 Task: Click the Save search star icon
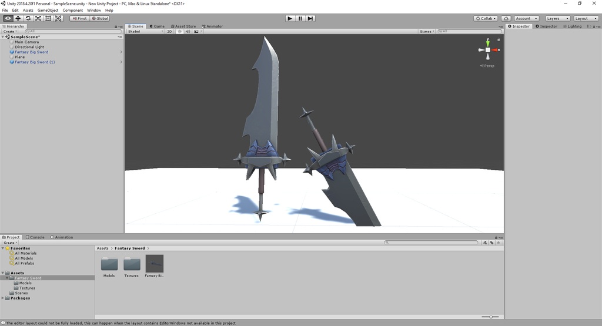coord(499,243)
